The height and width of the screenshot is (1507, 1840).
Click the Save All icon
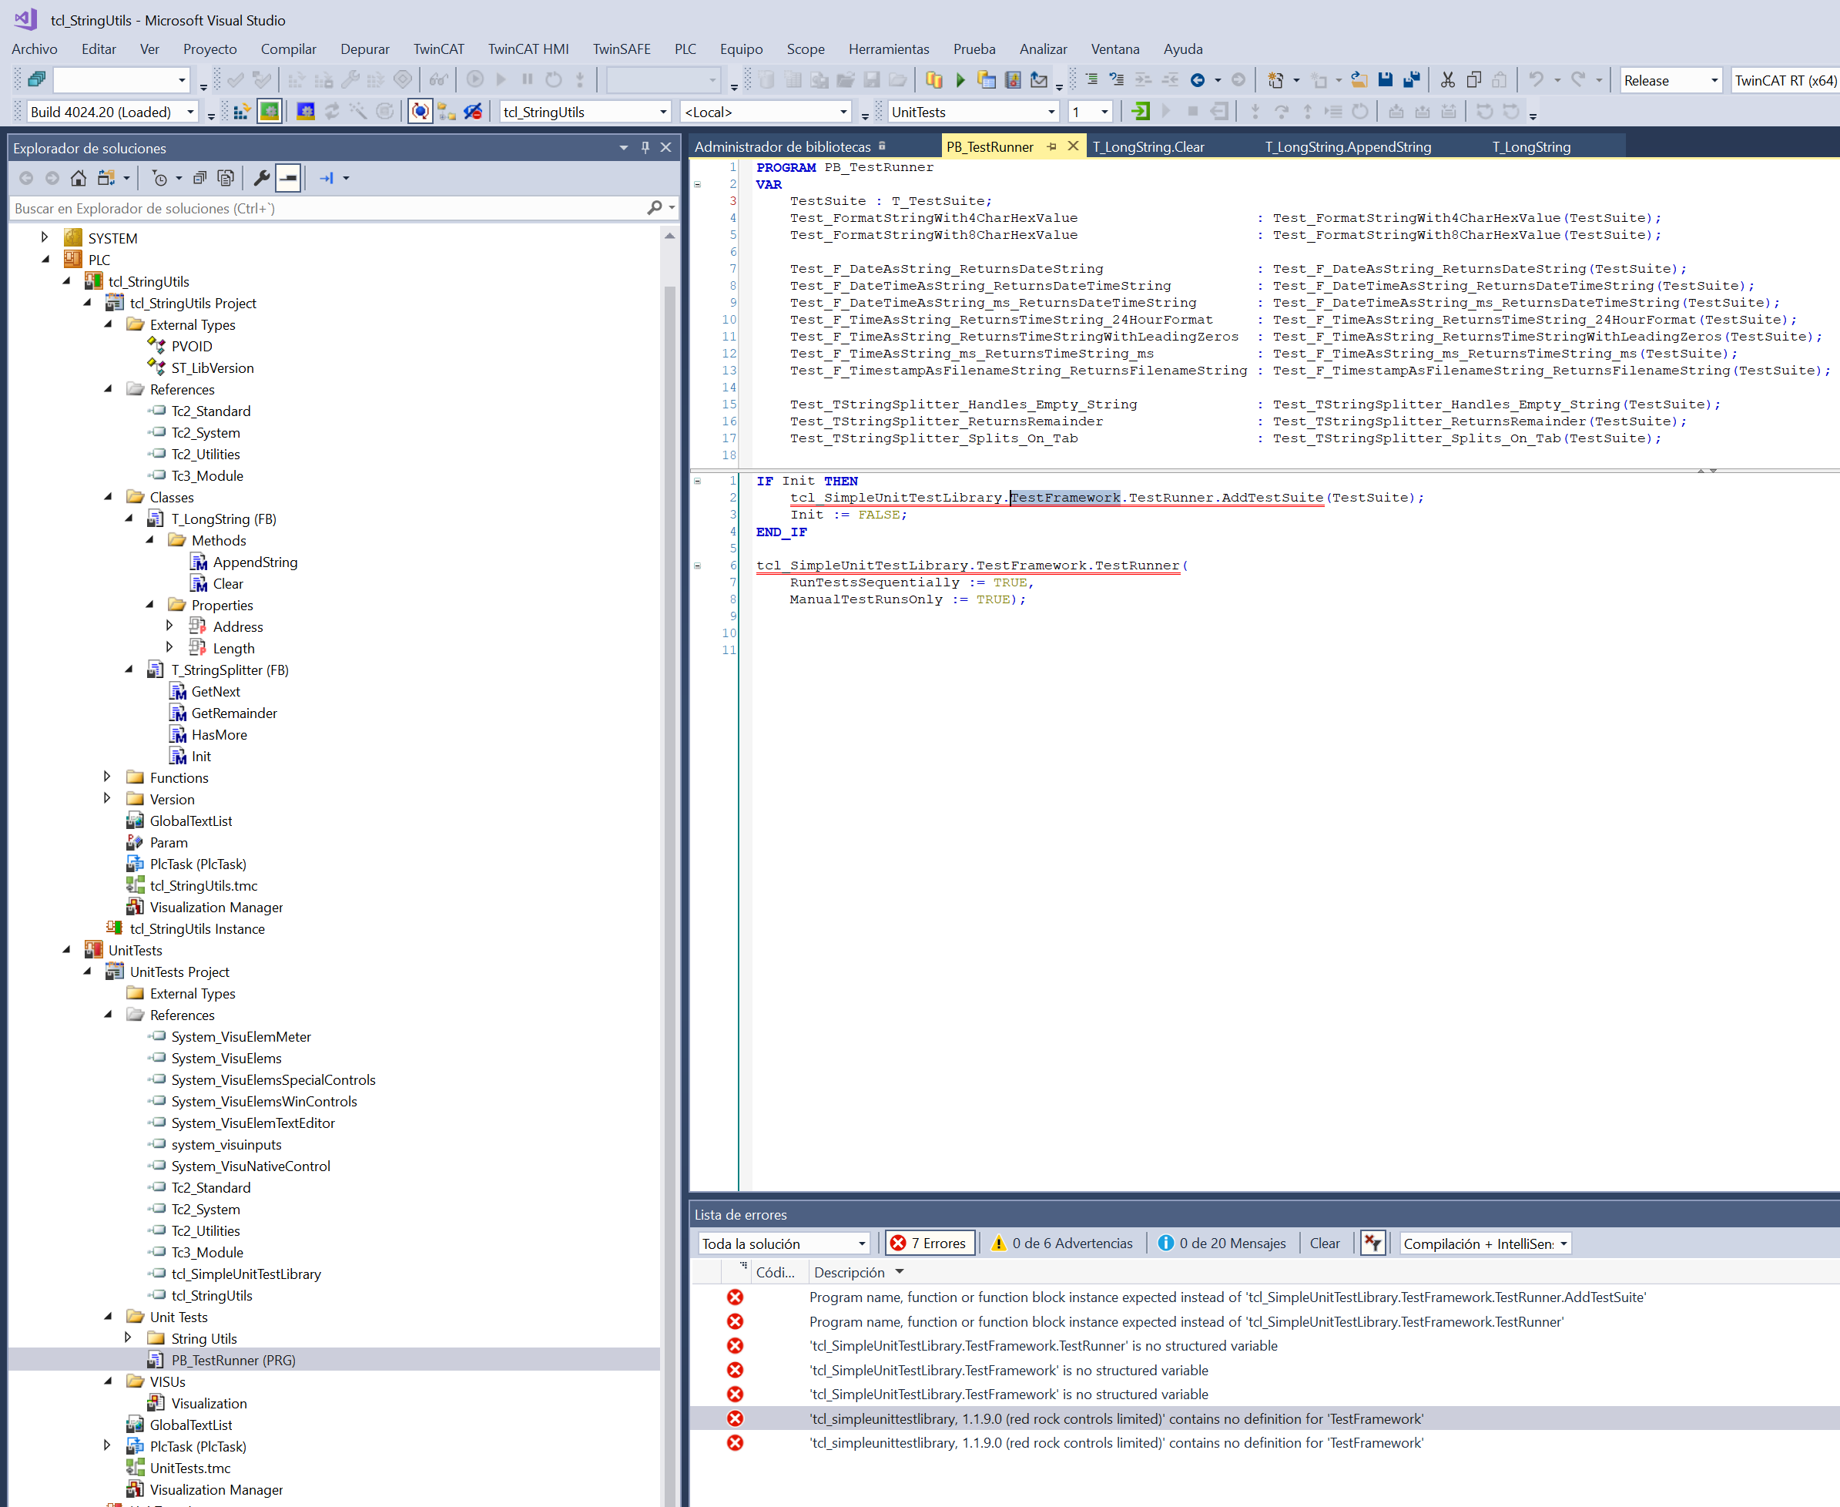click(x=1411, y=80)
